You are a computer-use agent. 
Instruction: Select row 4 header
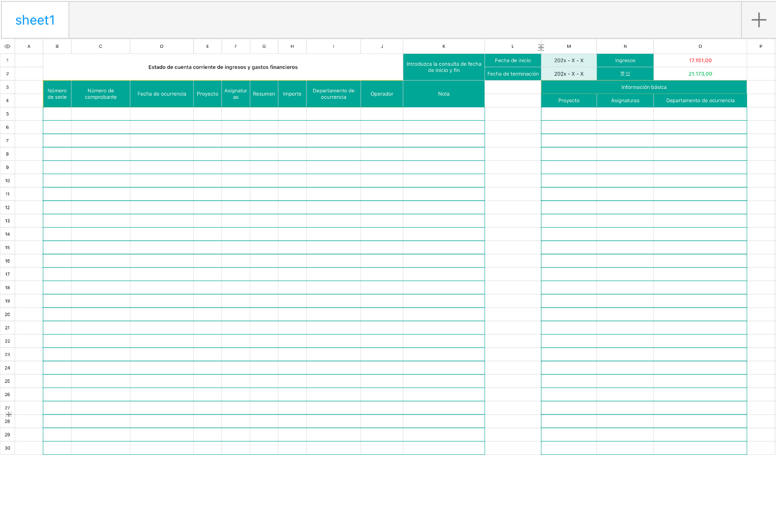(x=8, y=100)
